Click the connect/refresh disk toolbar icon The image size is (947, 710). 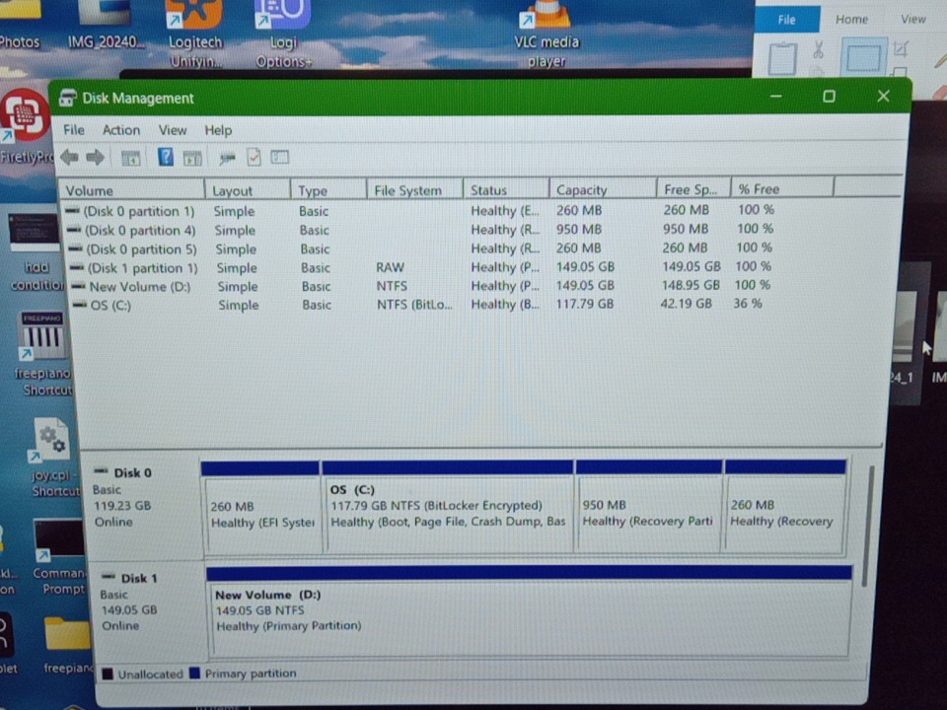[x=227, y=158]
